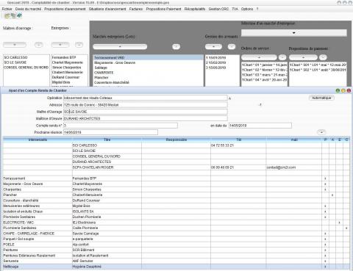Open the Propositions d'avancement menu
The image size is (353, 271).
point(65,9)
